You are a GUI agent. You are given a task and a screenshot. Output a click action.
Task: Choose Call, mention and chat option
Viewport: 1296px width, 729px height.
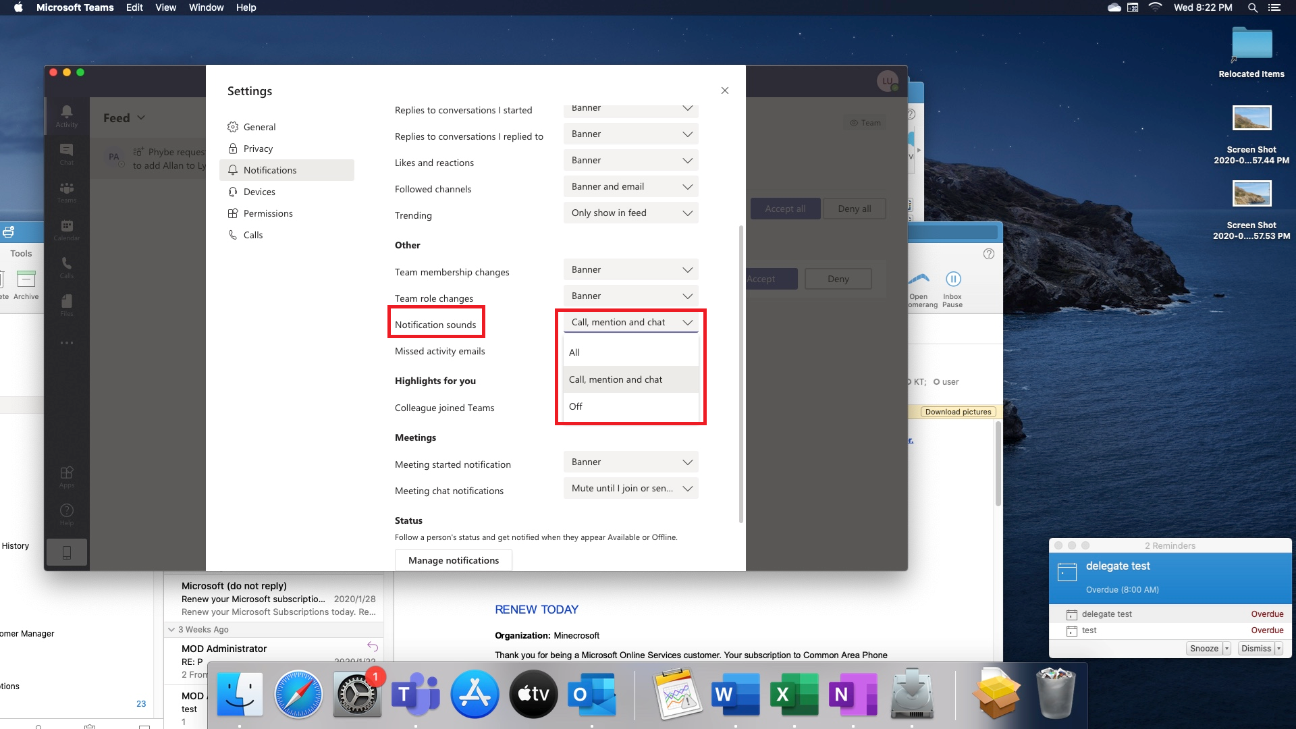pos(630,379)
